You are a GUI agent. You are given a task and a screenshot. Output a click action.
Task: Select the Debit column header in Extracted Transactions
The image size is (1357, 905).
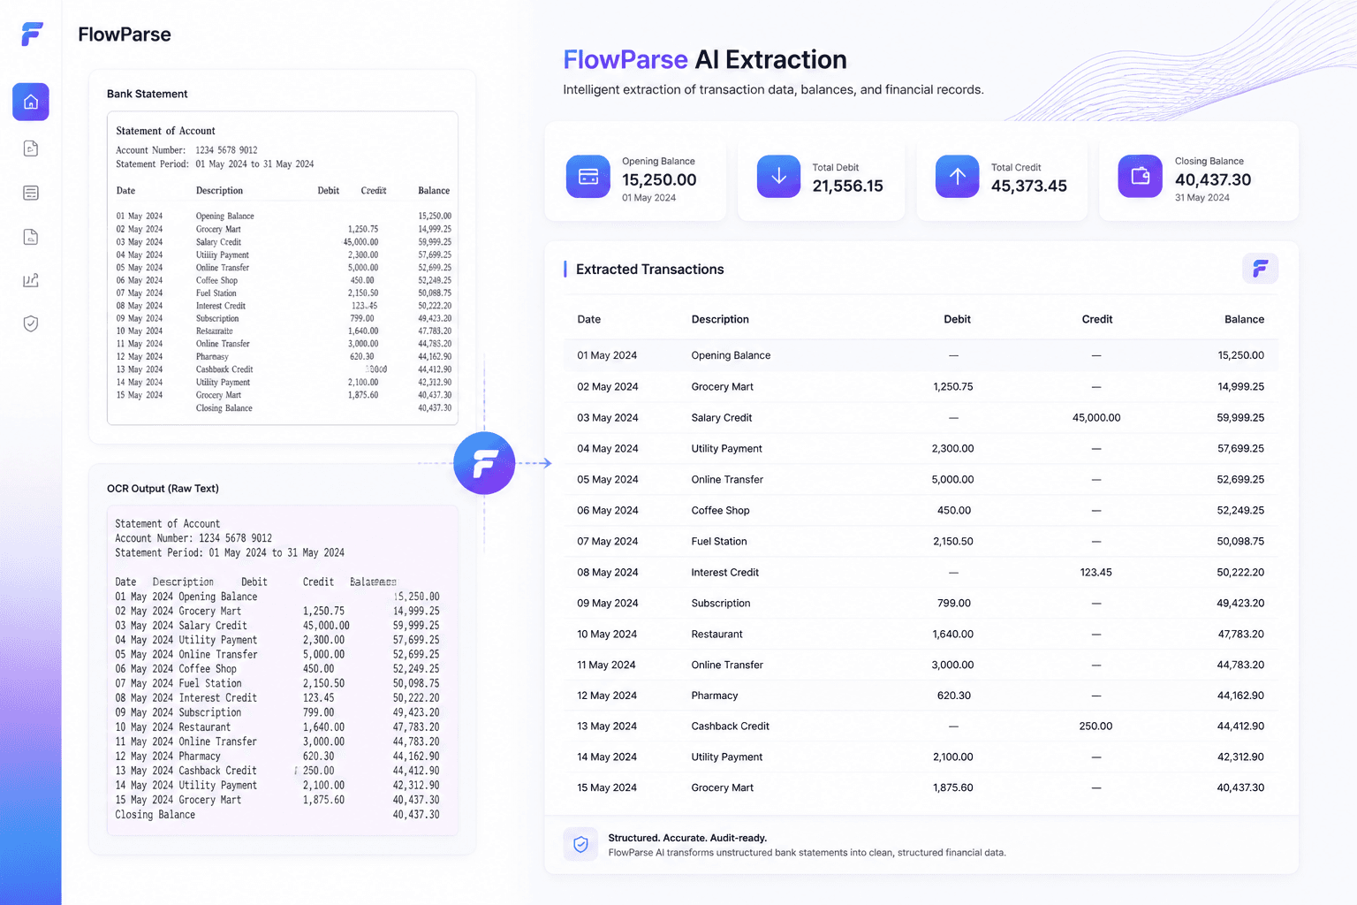(x=957, y=319)
